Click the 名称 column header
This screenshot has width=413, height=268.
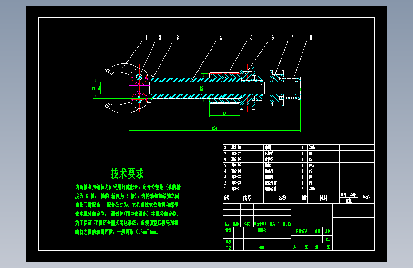click(x=282, y=197)
